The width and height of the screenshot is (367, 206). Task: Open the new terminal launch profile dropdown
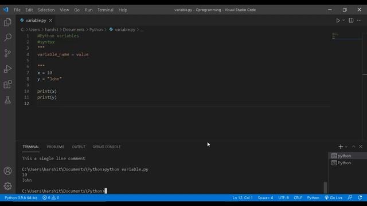pyautogui.click(x=346, y=146)
